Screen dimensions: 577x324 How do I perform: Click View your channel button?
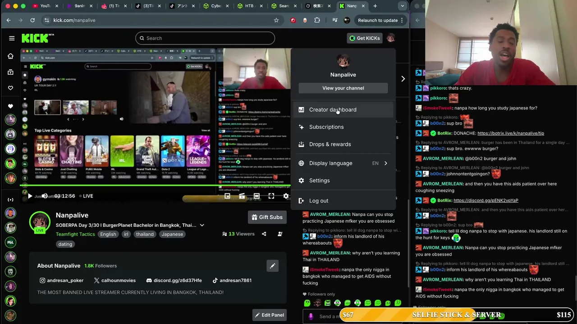tap(343, 88)
